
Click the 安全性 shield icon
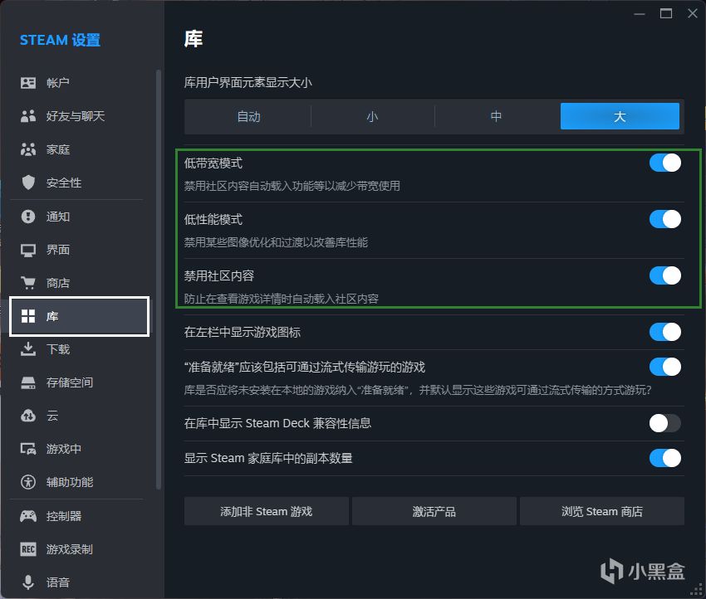tap(28, 183)
